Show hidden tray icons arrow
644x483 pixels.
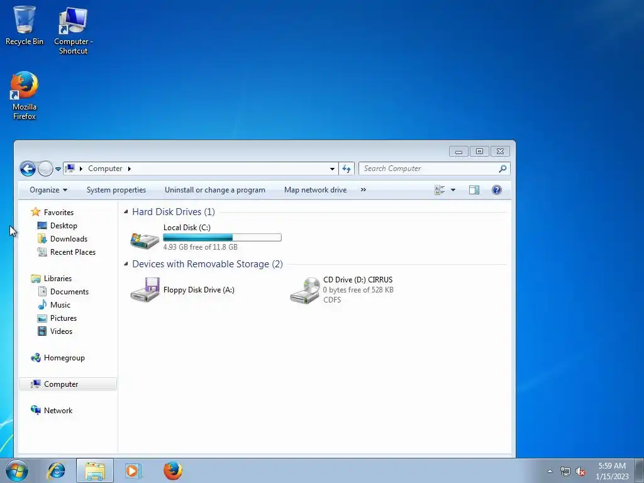coord(550,471)
